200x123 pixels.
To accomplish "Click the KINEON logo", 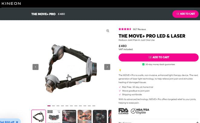I will click(x=11, y=3).
